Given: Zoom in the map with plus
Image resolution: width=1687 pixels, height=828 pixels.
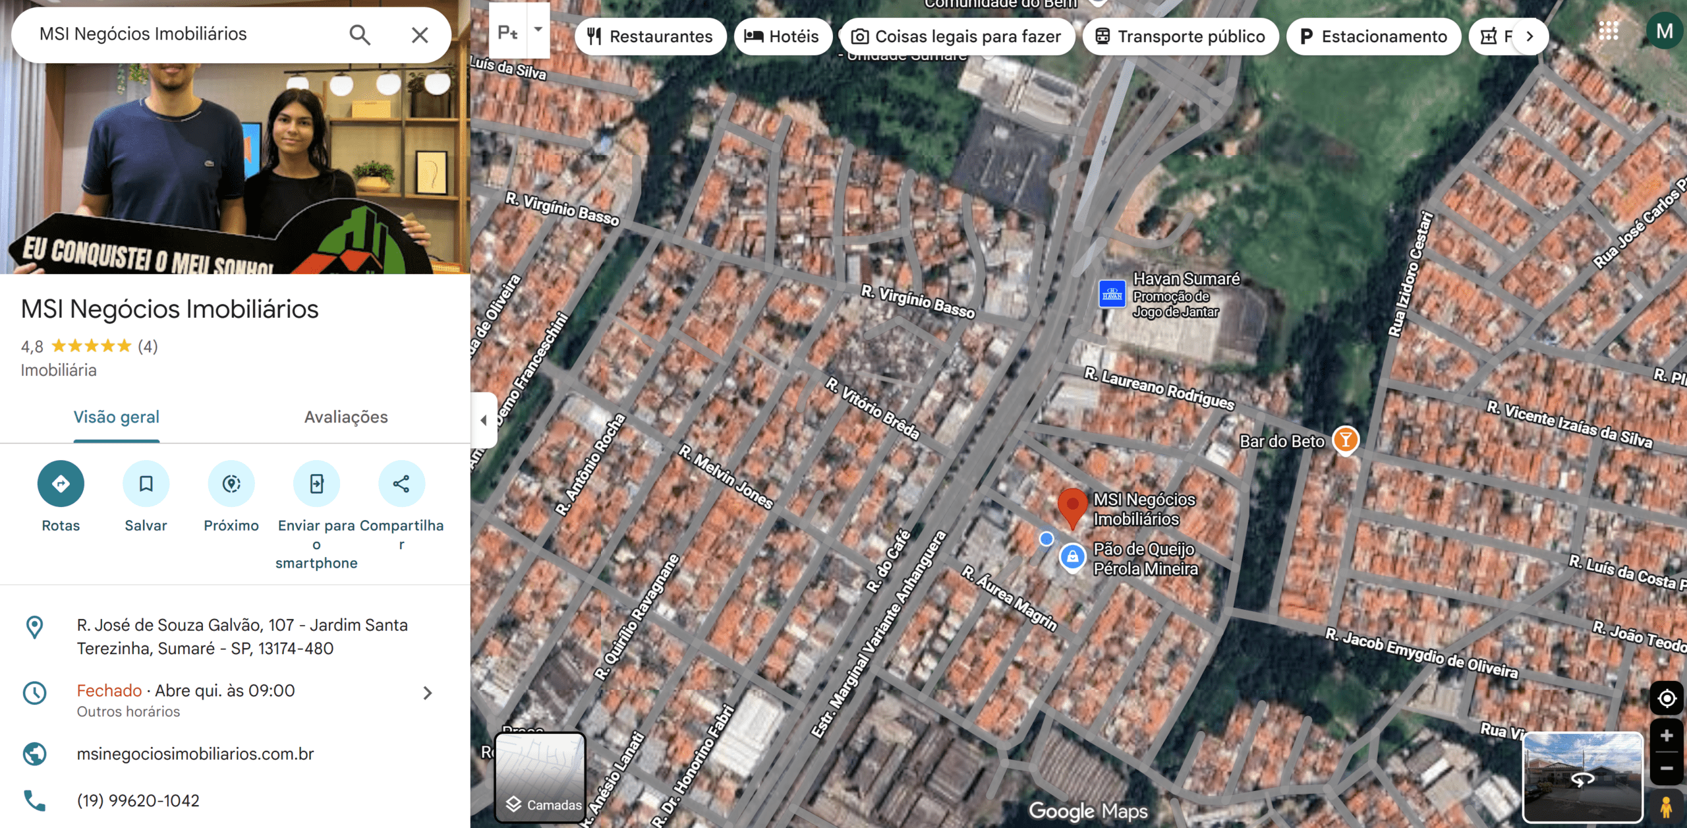Looking at the screenshot, I should [1667, 735].
